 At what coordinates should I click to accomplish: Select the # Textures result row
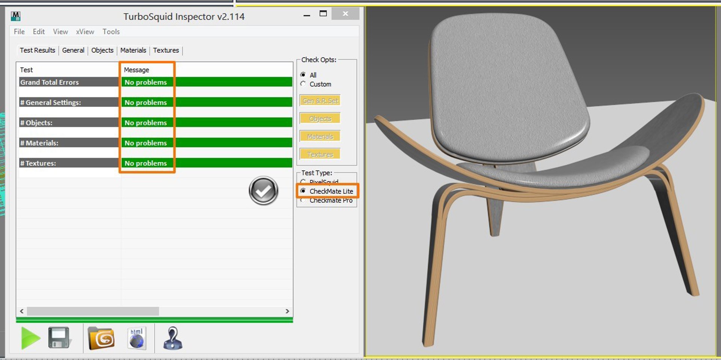[155, 163]
